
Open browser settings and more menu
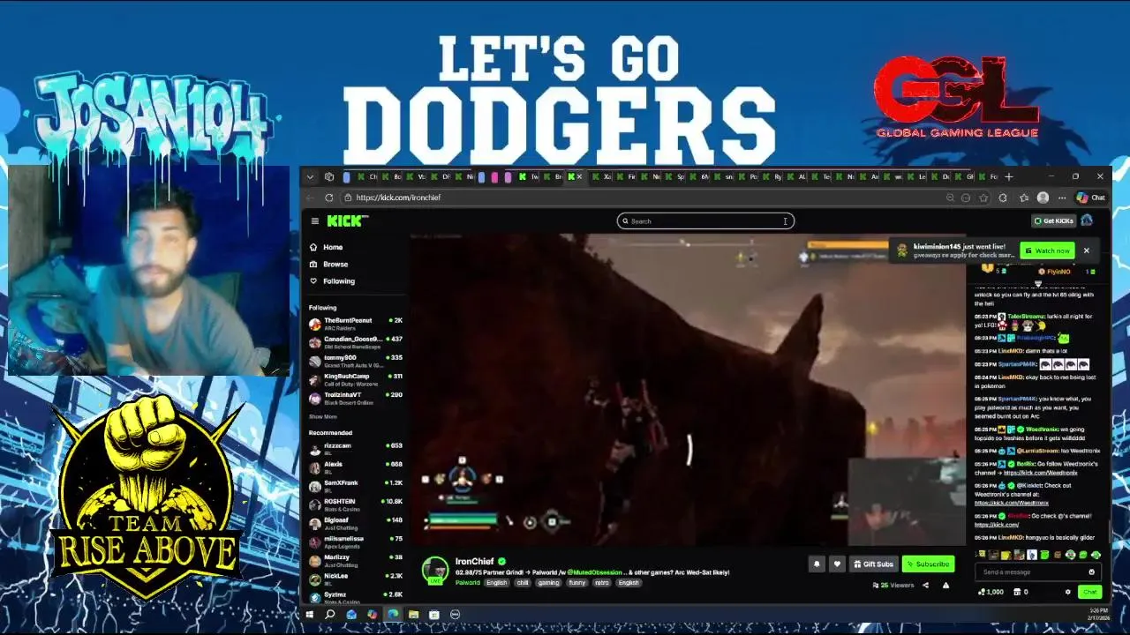click(x=1062, y=198)
